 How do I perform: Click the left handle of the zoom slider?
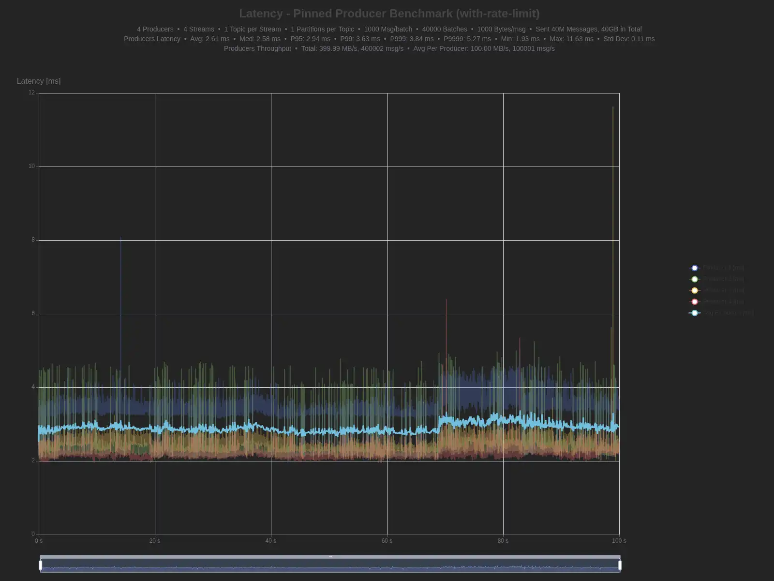tap(41, 565)
